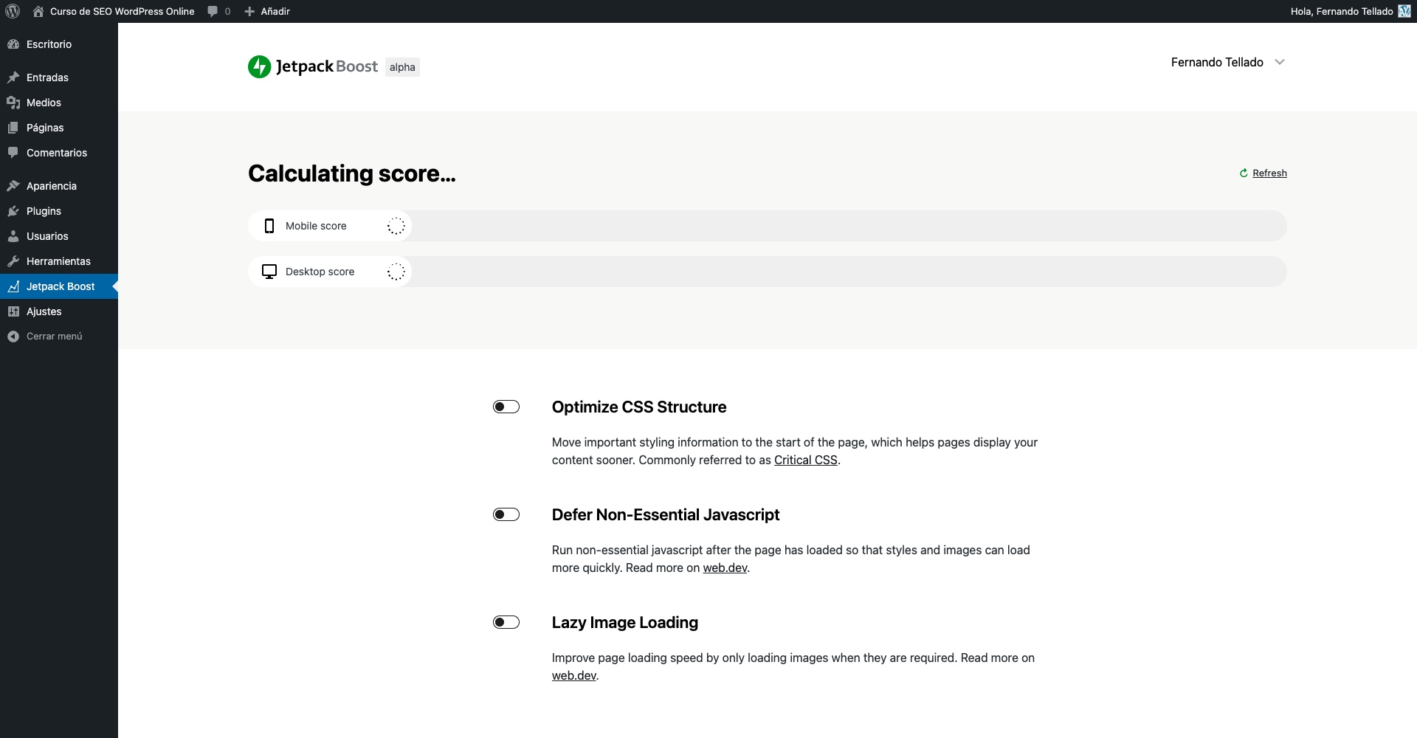
Task: Click the desktop monitor icon for Desktop score
Action: 269,272
